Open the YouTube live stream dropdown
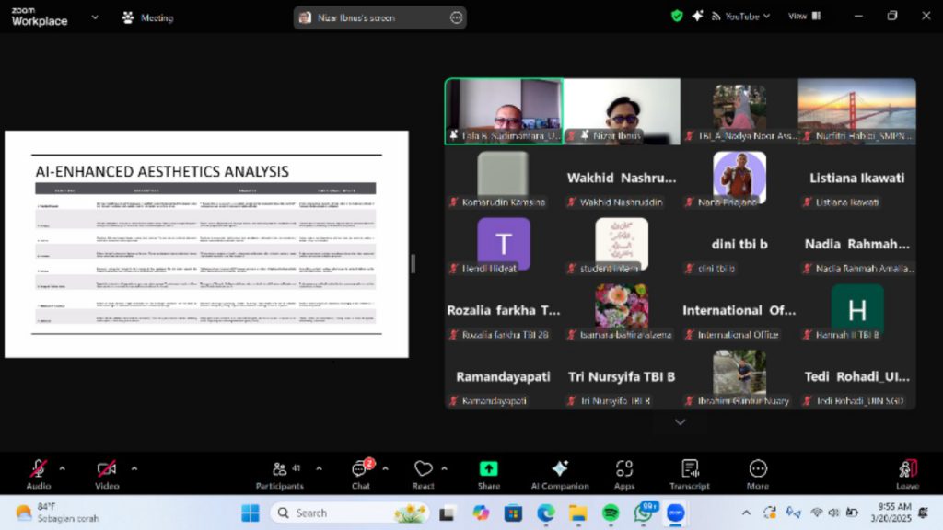The image size is (943, 530). [x=740, y=17]
